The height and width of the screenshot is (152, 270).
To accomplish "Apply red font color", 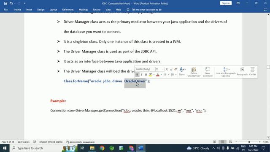I will click(x=158, y=75).
